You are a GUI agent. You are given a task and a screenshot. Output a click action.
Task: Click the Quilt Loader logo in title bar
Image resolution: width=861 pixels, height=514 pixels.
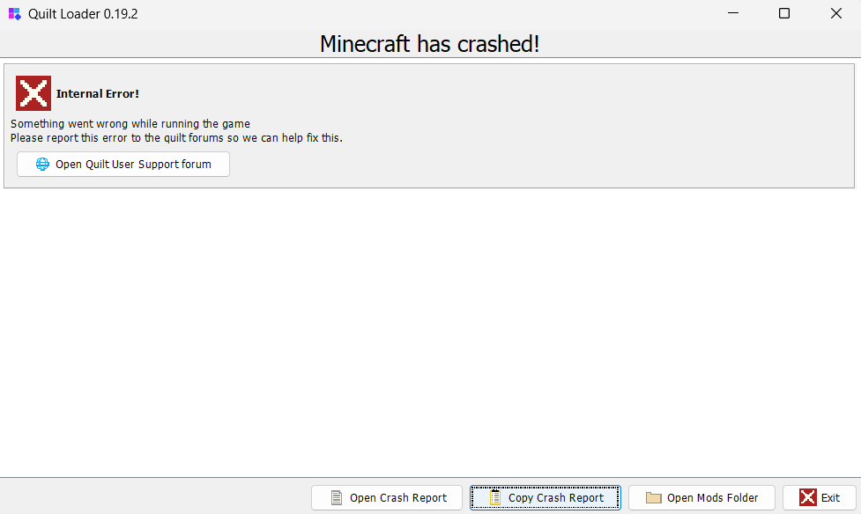(15, 14)
